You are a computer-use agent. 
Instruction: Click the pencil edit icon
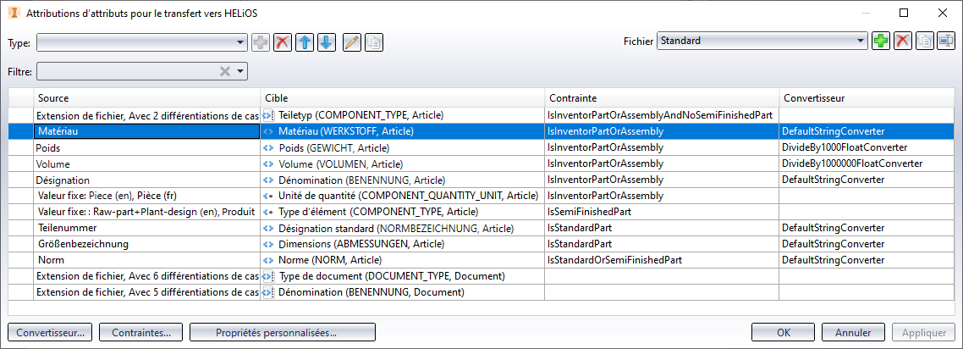[x=352, y=42]
